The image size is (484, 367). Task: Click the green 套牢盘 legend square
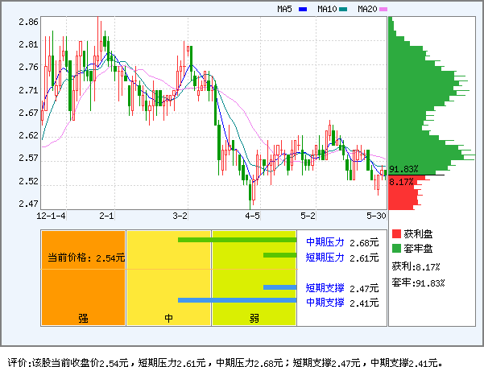click(x=395, y=248)
